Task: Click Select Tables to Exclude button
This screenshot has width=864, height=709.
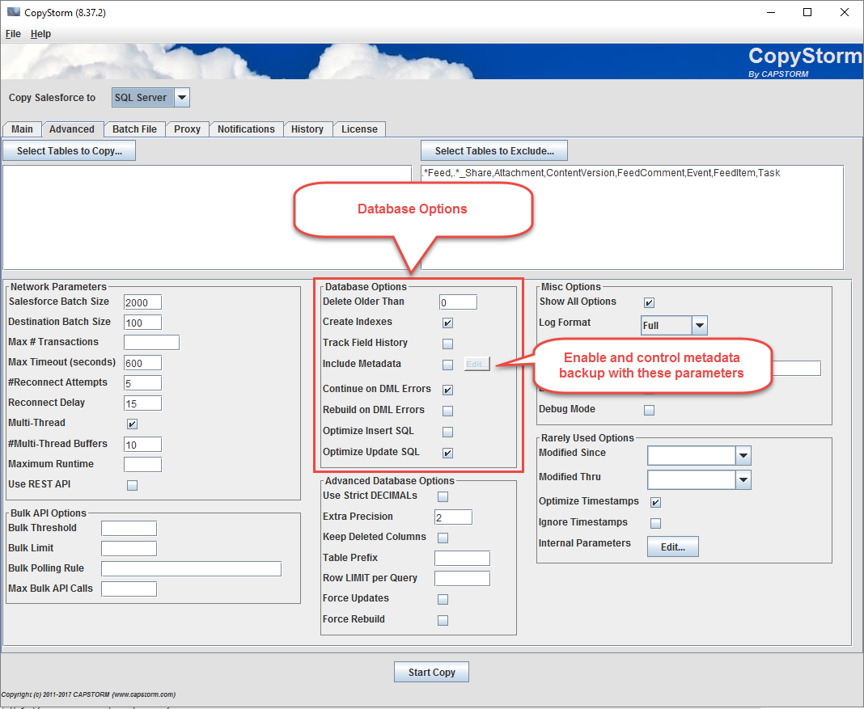Action: (494, 151)
